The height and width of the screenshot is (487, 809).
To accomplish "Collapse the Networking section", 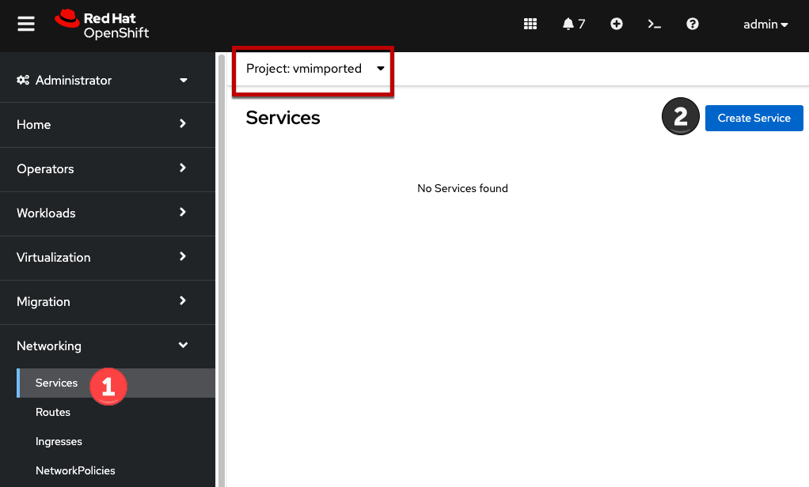I will click(103, 346).
